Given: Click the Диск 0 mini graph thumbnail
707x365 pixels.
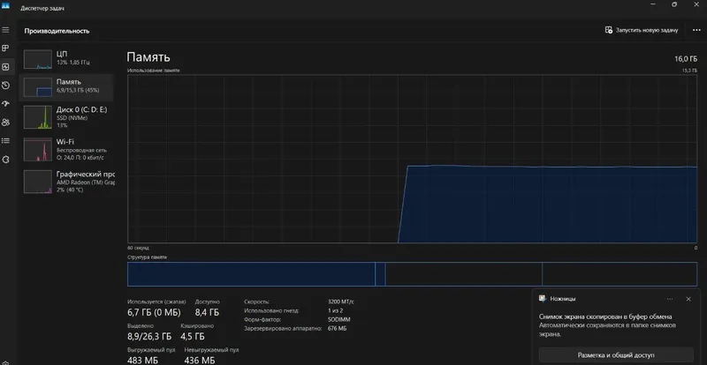Looking at the screenshot, I should tap(38, 117).
